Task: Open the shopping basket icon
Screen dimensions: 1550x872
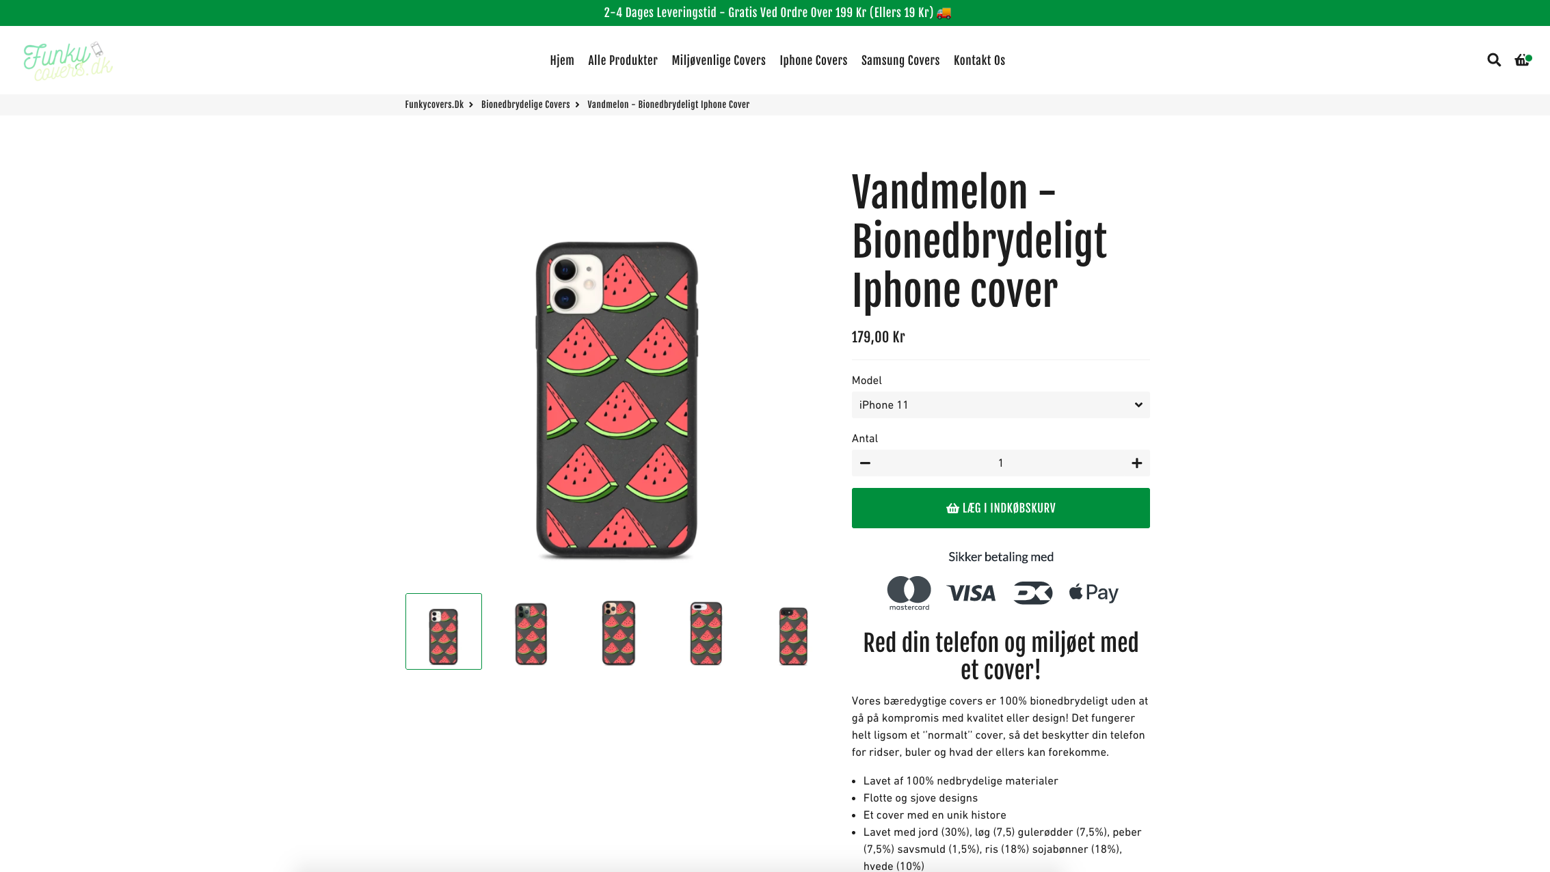Action: click(x=1523, y=60)
